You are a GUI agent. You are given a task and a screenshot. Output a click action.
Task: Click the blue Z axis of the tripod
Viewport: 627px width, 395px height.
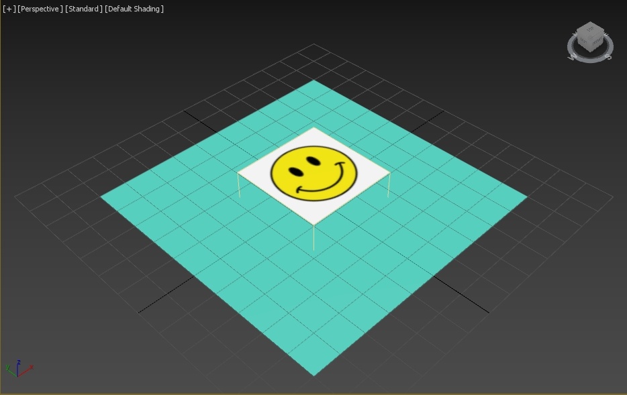pos(18,368)
